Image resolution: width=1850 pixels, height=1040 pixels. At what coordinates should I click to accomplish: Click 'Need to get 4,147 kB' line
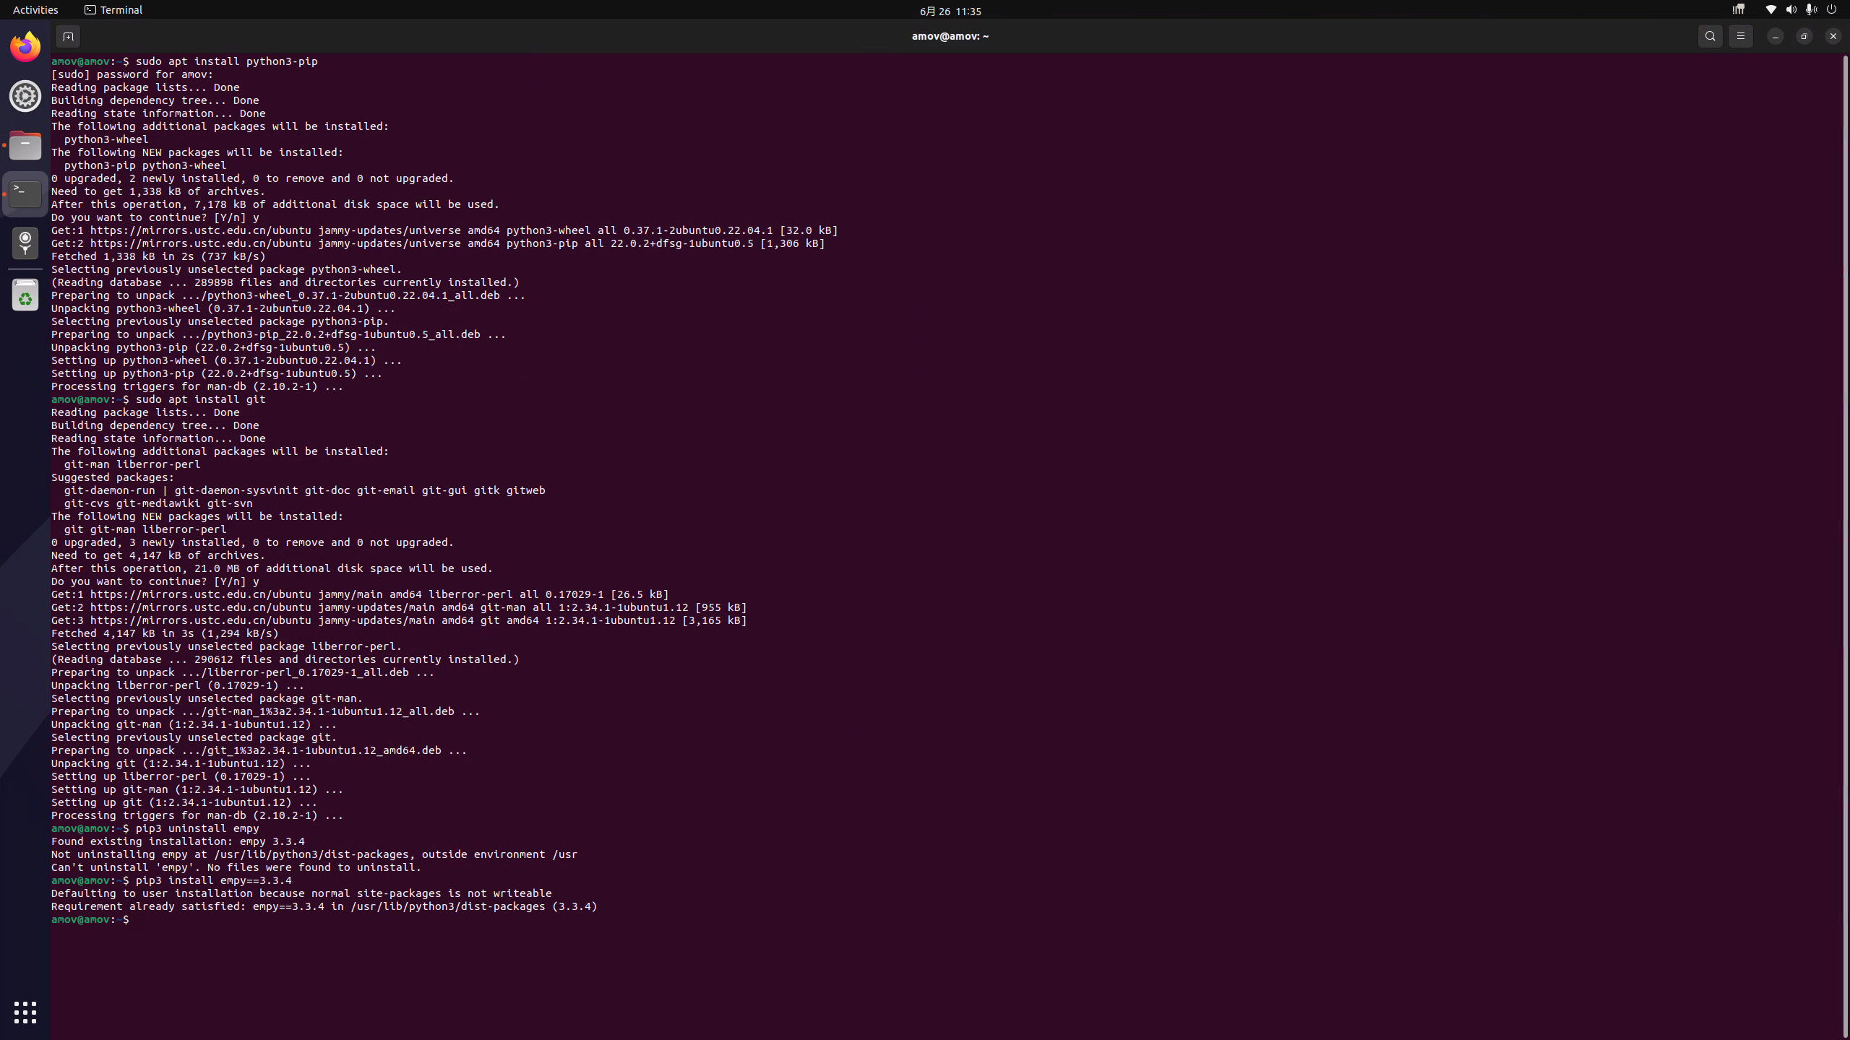click(x=158, y=555)
